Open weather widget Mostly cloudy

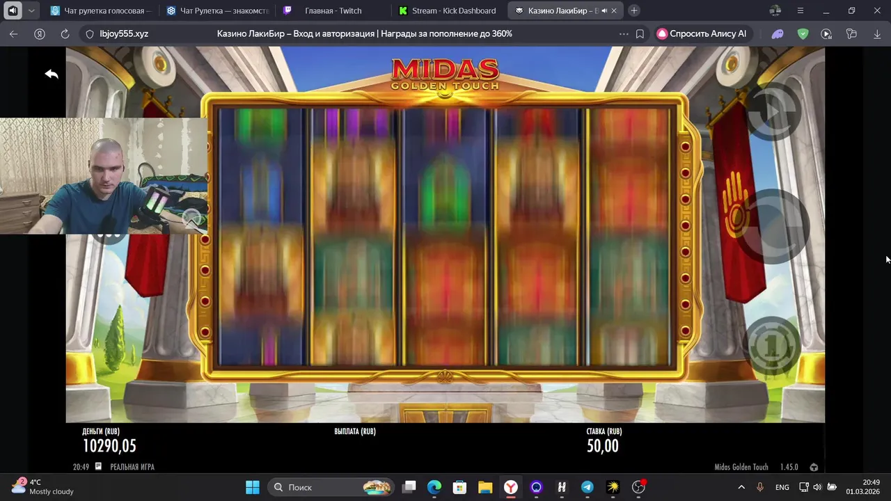coord(42,487)
